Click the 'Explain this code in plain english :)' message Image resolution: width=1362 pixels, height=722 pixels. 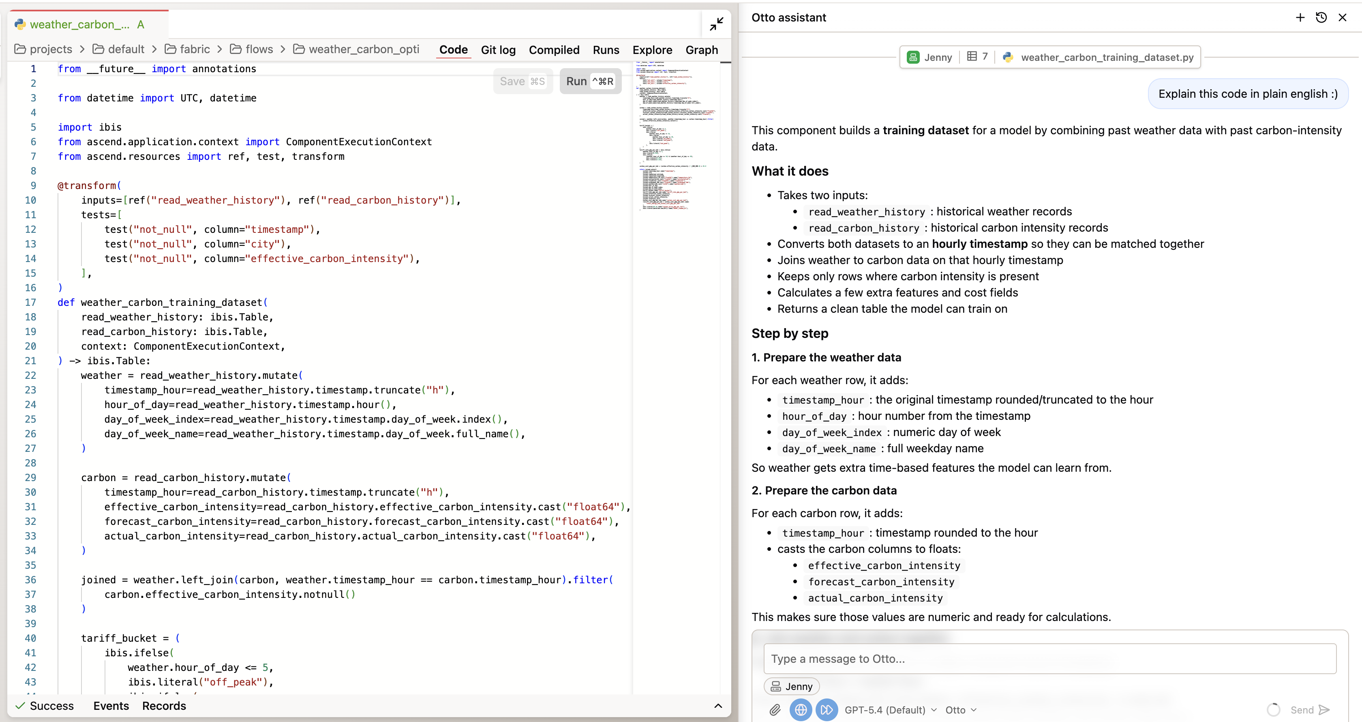click(1248, 94)
